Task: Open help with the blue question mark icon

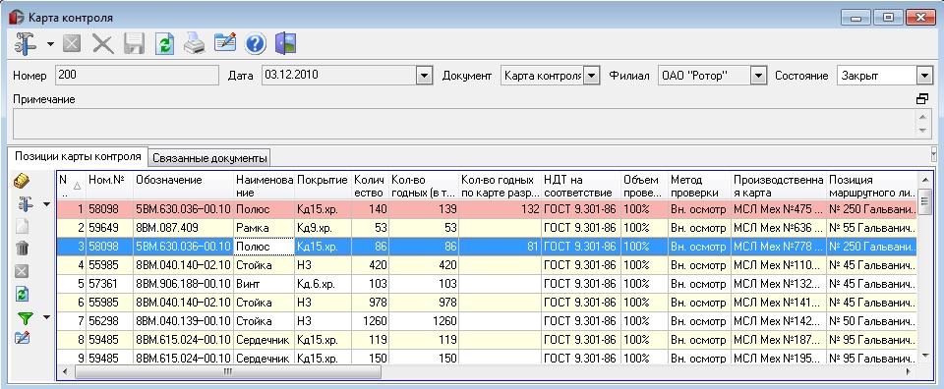Action: coord(256,44)
